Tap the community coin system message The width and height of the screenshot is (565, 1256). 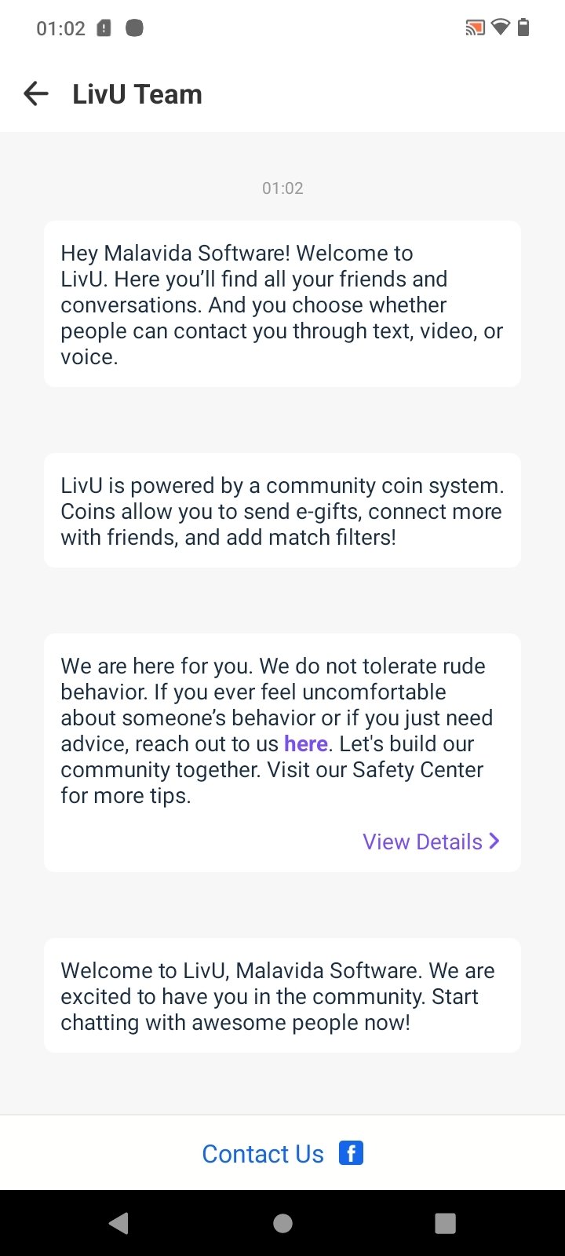coord(282,510)
